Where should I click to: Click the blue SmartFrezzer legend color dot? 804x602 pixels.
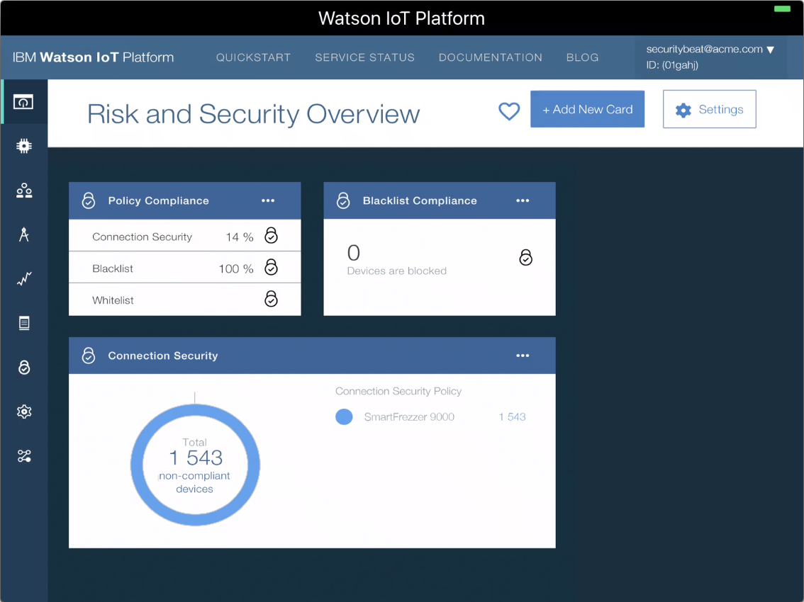(344, 417)
